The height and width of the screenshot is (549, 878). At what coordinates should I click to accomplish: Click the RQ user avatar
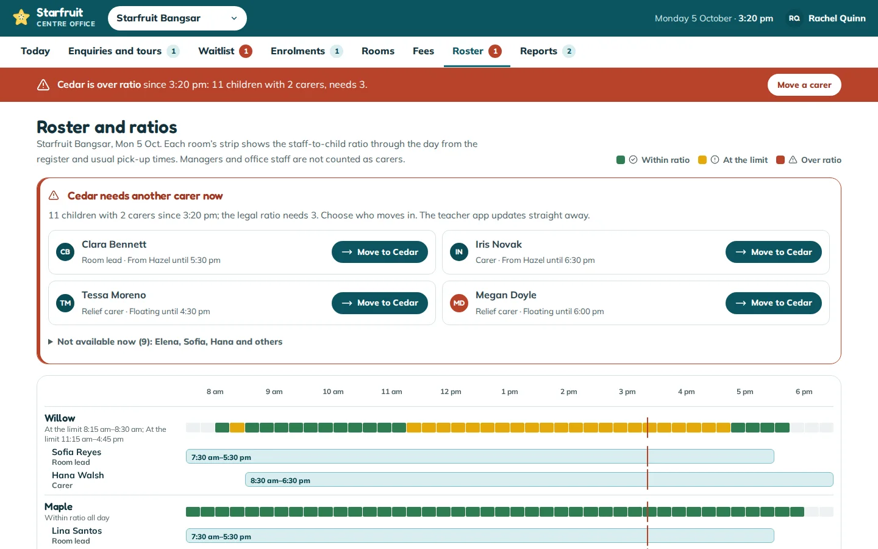pos(794,18)
